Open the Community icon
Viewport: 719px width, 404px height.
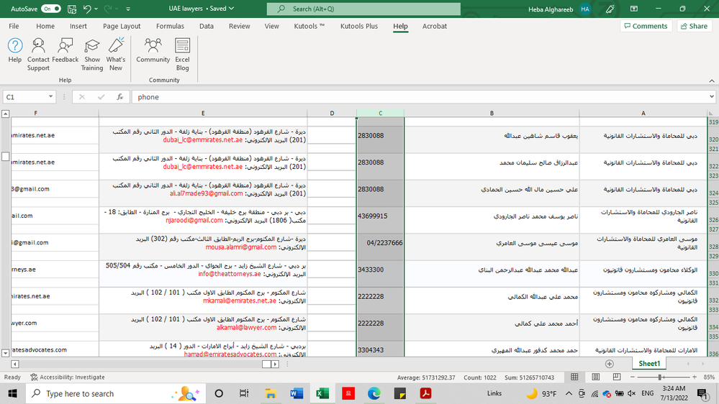[x=153, y=50]
